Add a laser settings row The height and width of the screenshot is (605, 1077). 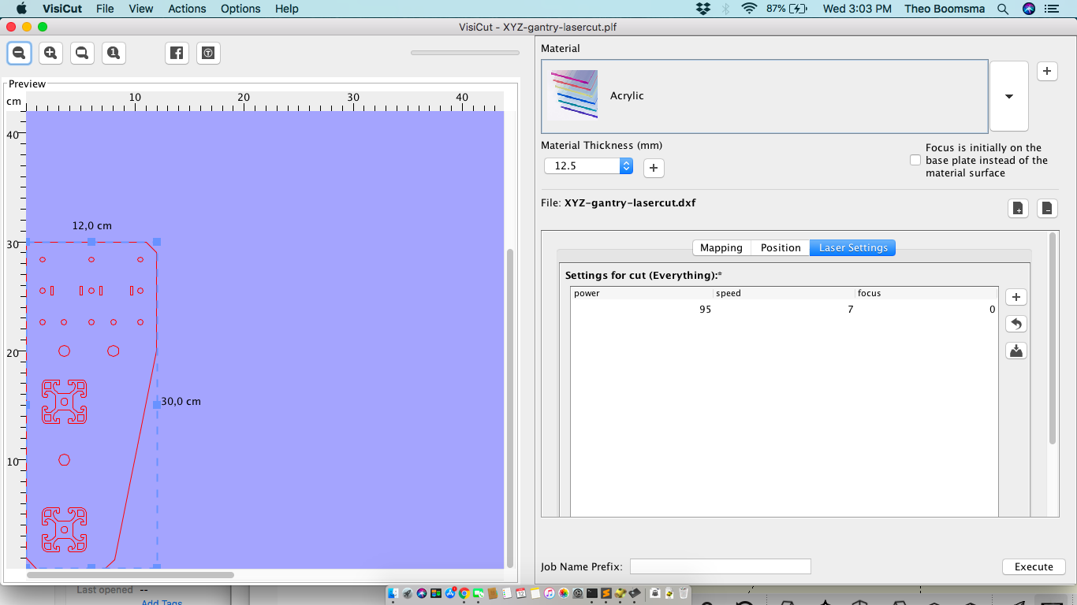[1016, 297]
